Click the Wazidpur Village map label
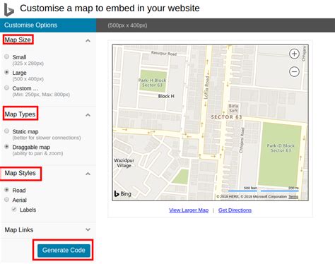This screenshot has height=264, width=335. pos(124,163)
